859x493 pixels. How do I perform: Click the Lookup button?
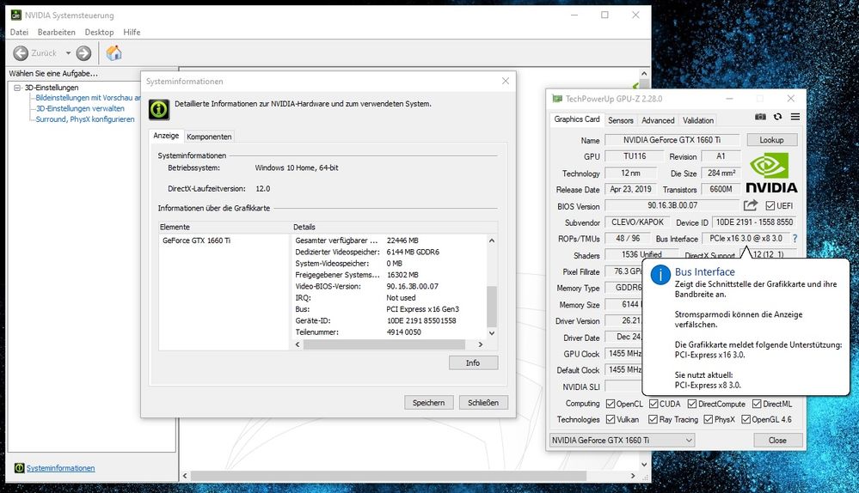click(771, 140)
